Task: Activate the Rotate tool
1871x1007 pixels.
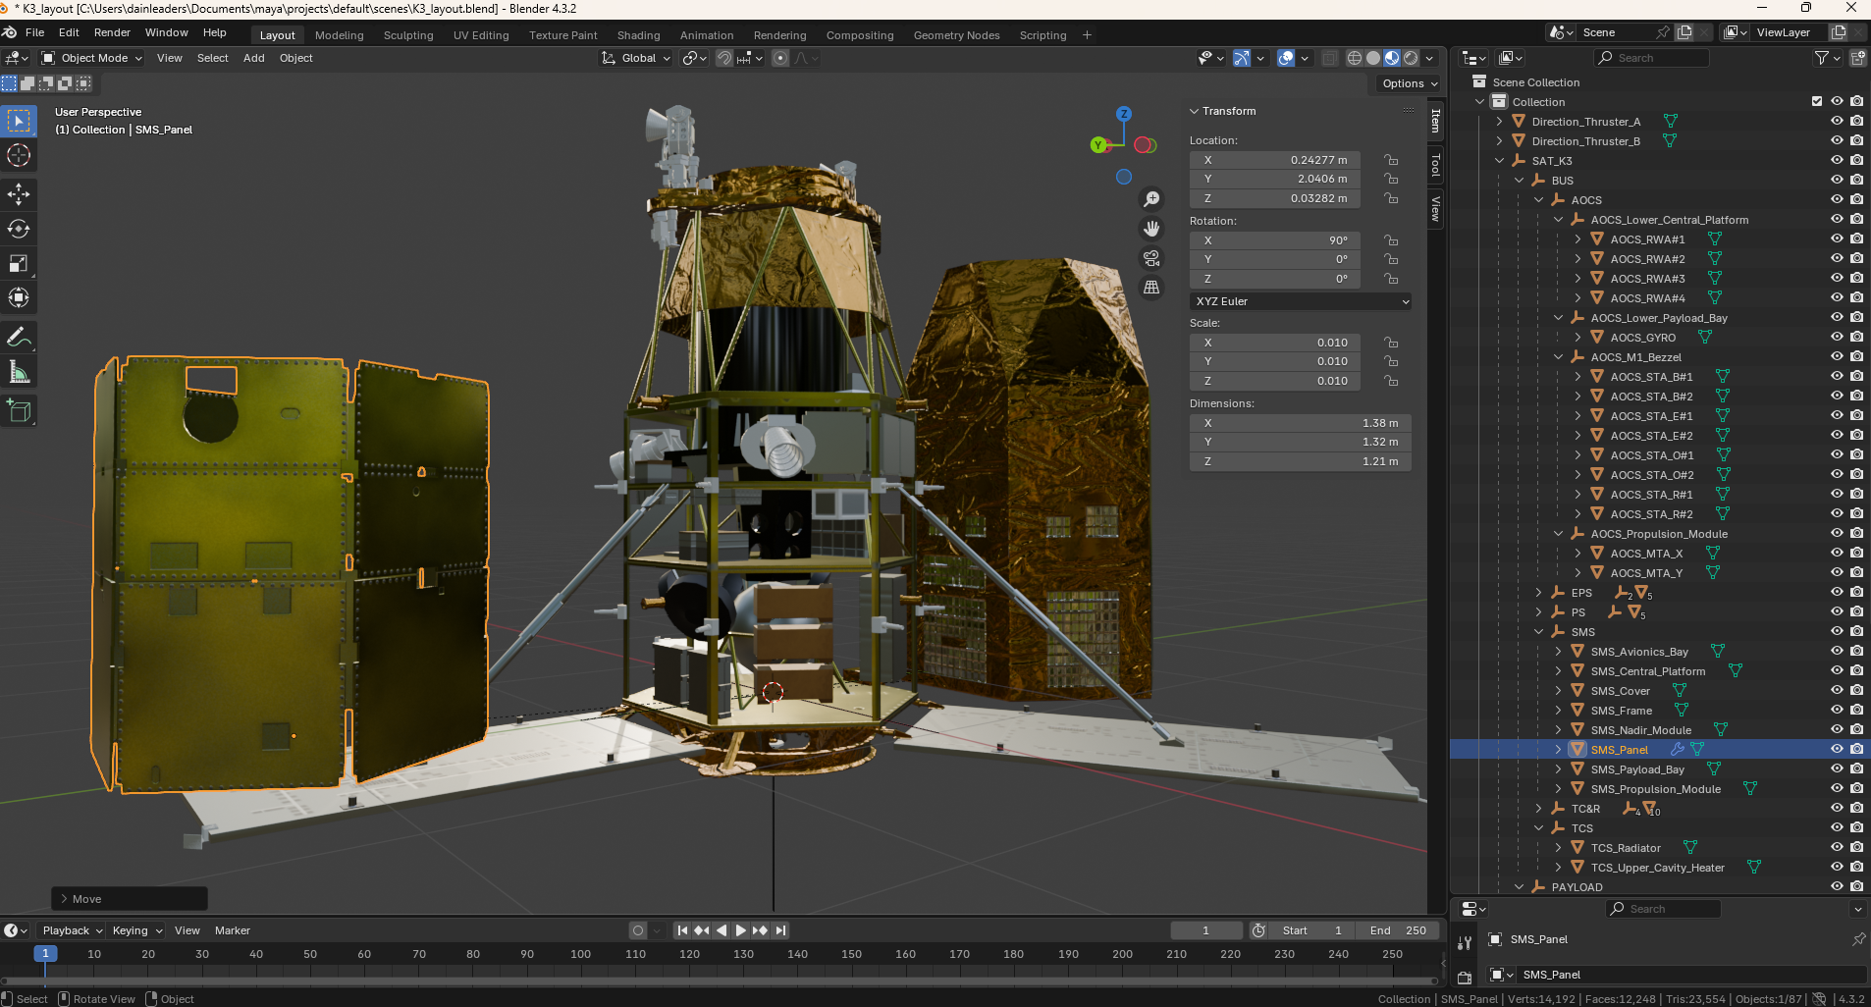Action: tap(19, 229)
